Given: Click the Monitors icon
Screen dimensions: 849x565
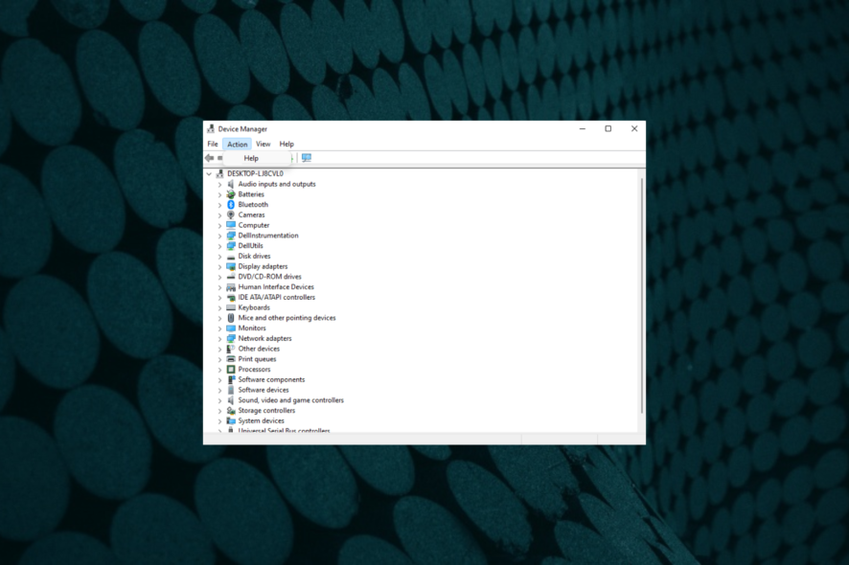Looking at the screenshot, I should [231, 328].
